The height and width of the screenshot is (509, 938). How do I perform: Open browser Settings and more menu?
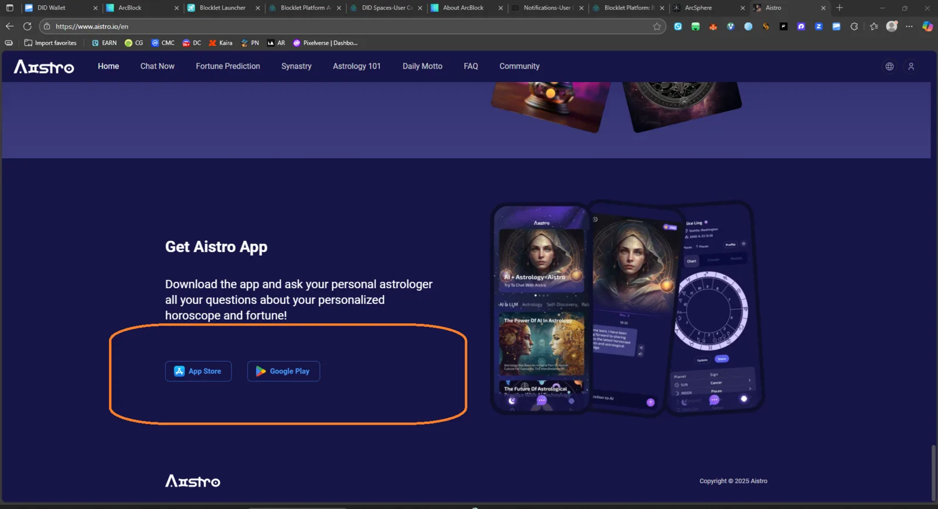click(x=909, y=26)
